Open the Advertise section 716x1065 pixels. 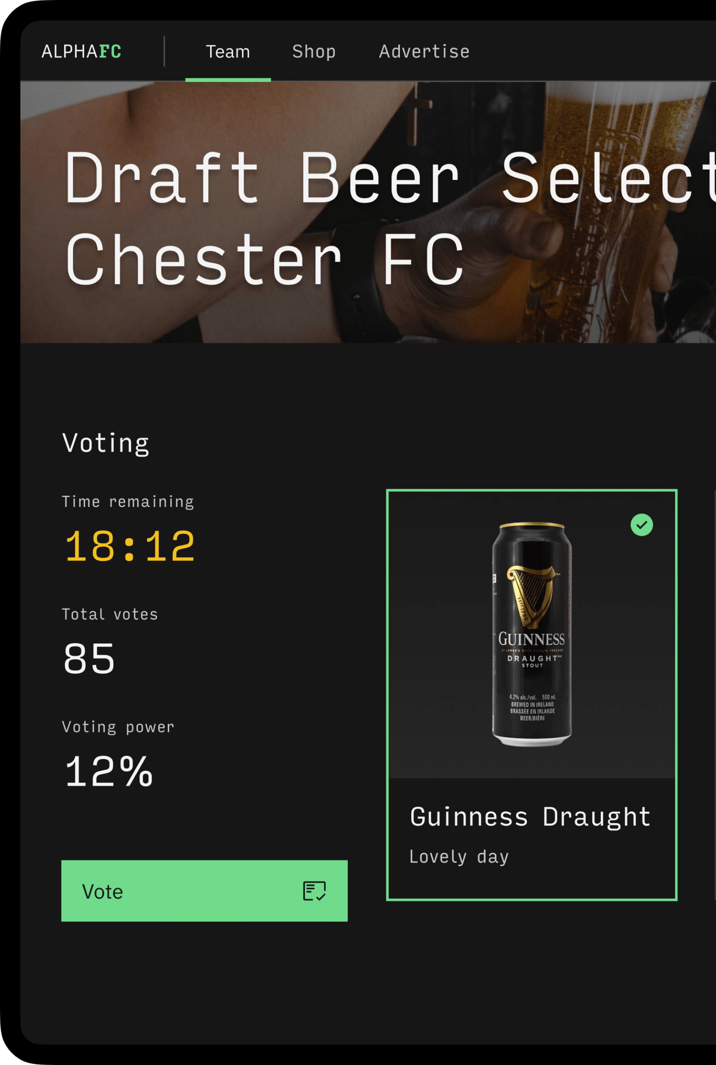(x=424, y=51)
